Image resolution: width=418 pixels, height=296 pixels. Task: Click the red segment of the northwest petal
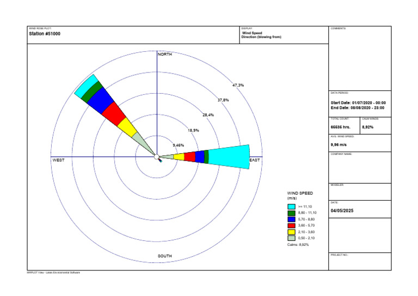pos(114,114)
